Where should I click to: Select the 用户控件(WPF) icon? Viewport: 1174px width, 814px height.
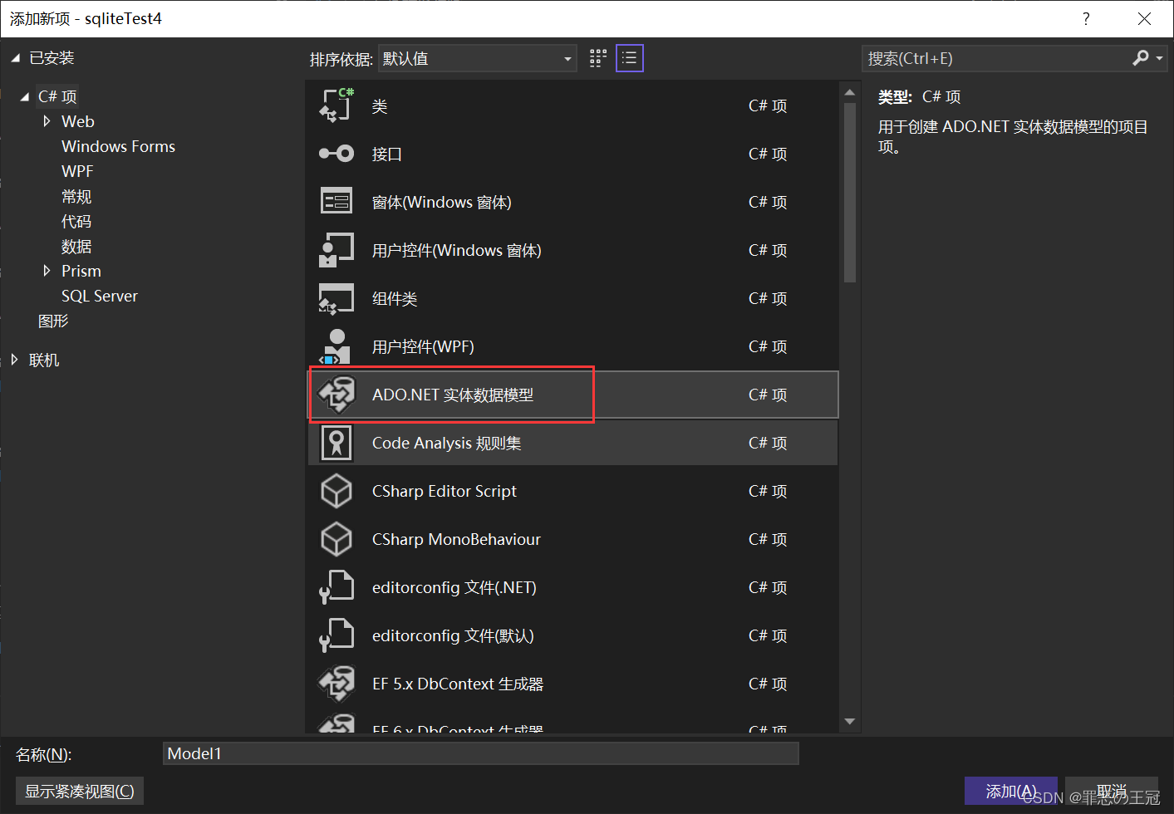click(x=336, y=346)
